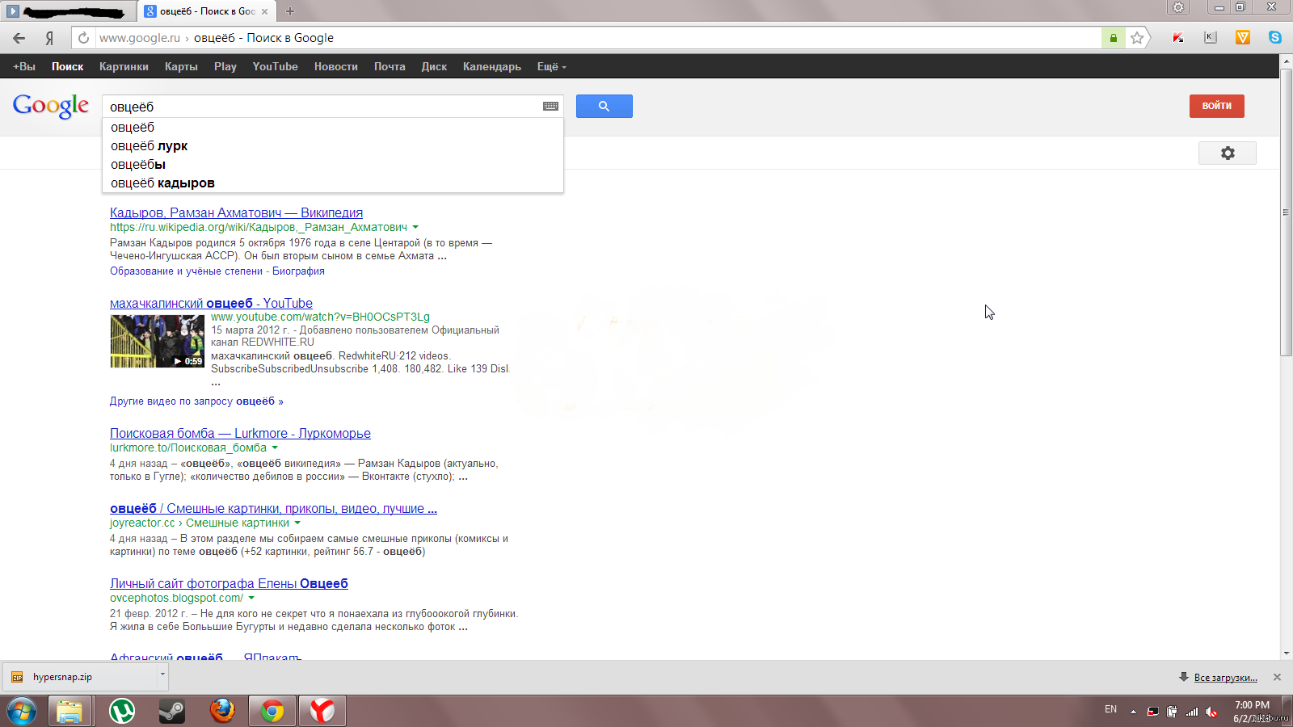Open the hypersnap.zip downloaded file
This screenshot has width=1293, height=727.
(81, 677)
